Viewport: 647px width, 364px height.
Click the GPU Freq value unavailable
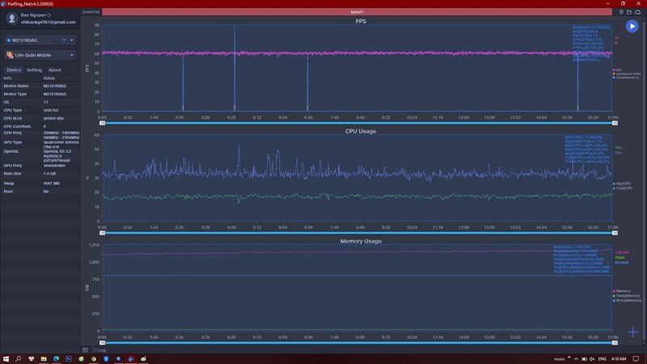pyautogui.click(x=54, y=166)
